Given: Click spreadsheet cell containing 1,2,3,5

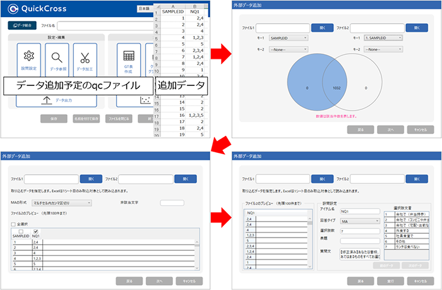Looking at the screenshot, I should 194,115.
